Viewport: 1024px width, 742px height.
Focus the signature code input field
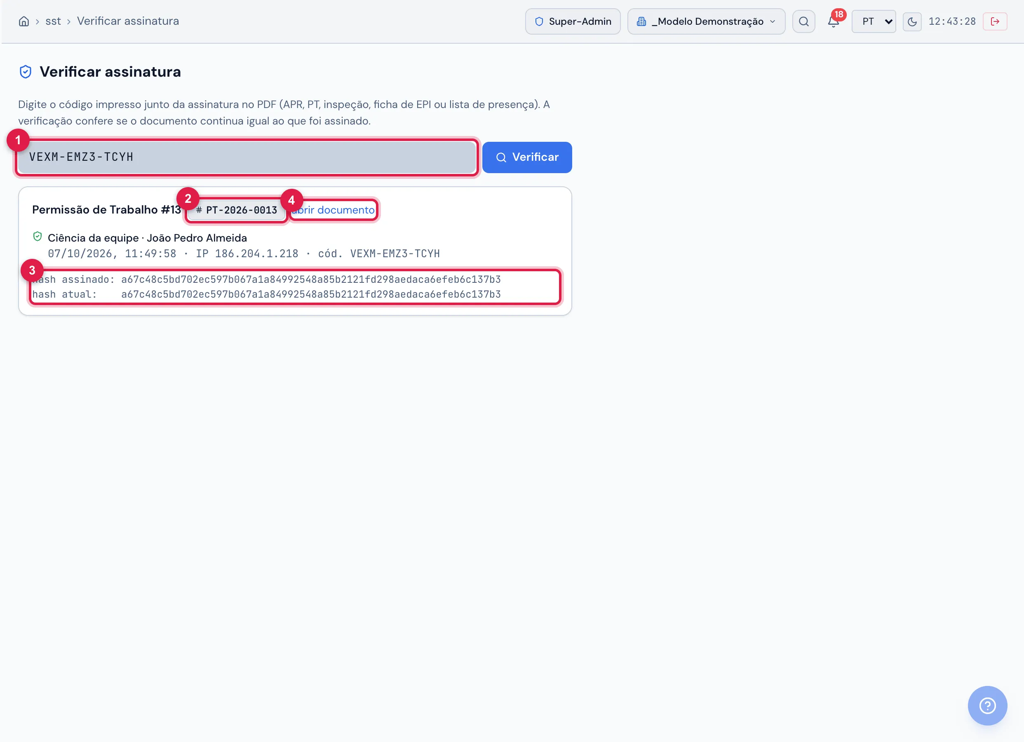pos(247,157)
